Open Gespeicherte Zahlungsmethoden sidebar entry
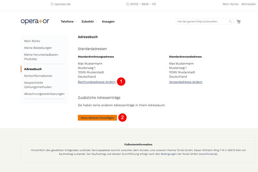Screen dimensions: 258x172 click(38, 85)
